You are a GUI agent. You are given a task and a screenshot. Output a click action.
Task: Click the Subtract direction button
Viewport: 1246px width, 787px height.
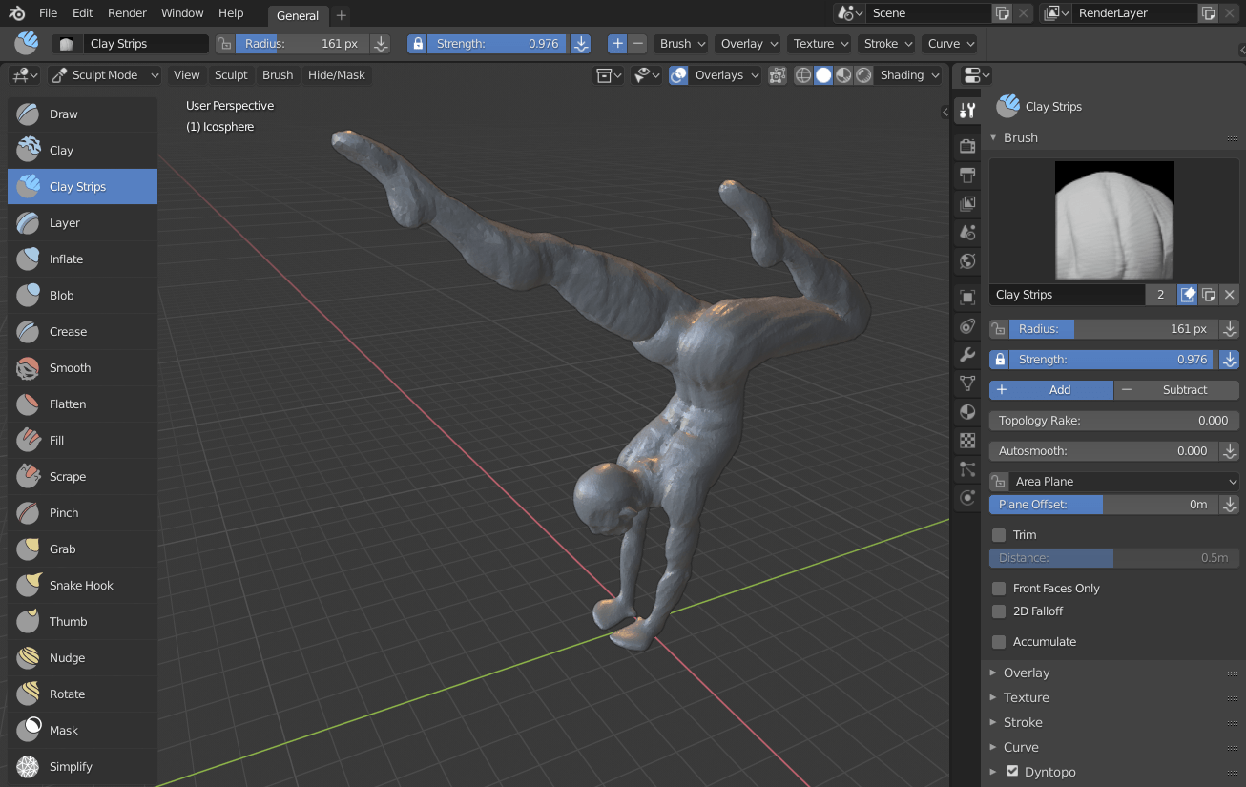pos(1176,390)
